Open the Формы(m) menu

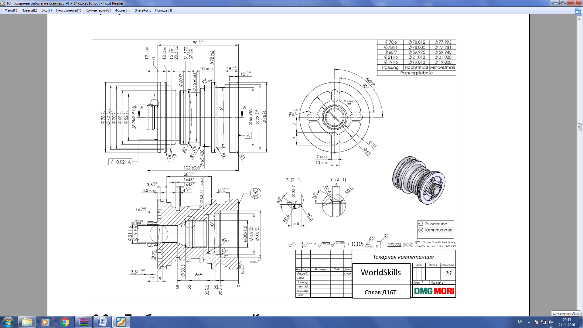(x=123, y=10)
